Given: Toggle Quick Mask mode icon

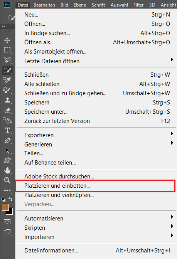Looking at the screenshot, I should pos(7,222).
